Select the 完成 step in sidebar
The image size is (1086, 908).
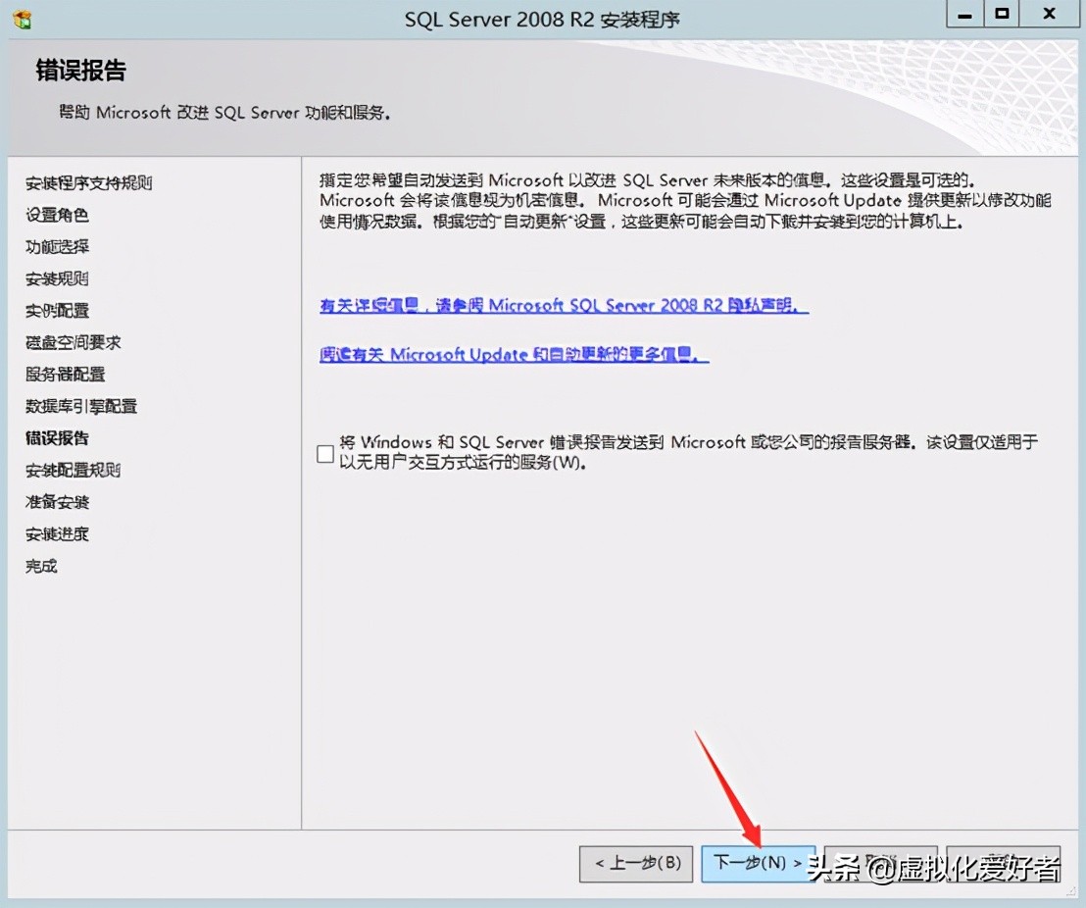pos(41,566)
